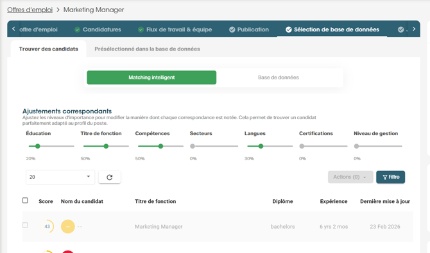Go to the Publication step
This screenshot has width=430, height=253.
[249, 29]
